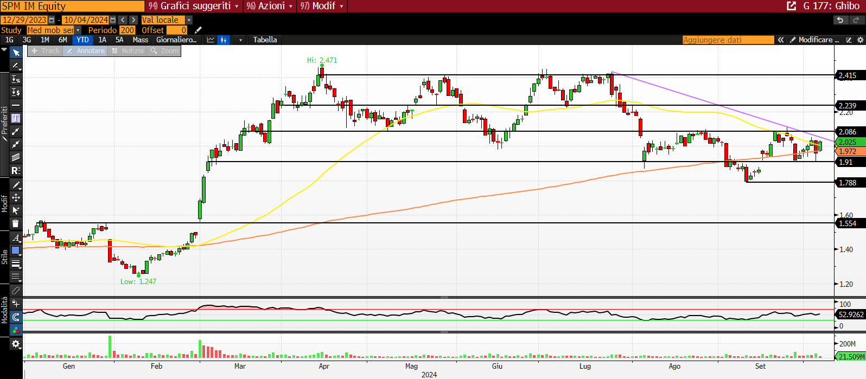This screenshot has height=379, width=866.
Task: Activate the text annotation tool
Action: coord(16,118)
